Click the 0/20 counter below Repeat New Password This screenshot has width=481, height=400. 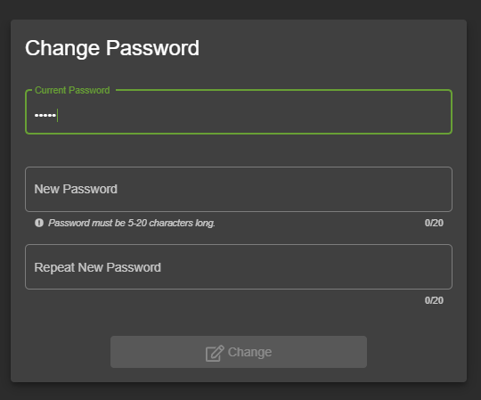[x=434, y=300]
